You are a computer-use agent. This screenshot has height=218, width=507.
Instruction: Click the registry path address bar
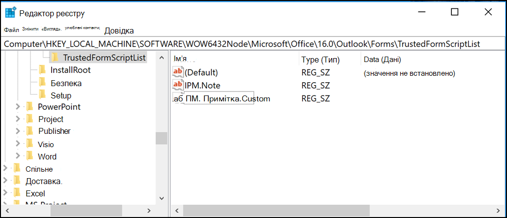tap(253, 44)
